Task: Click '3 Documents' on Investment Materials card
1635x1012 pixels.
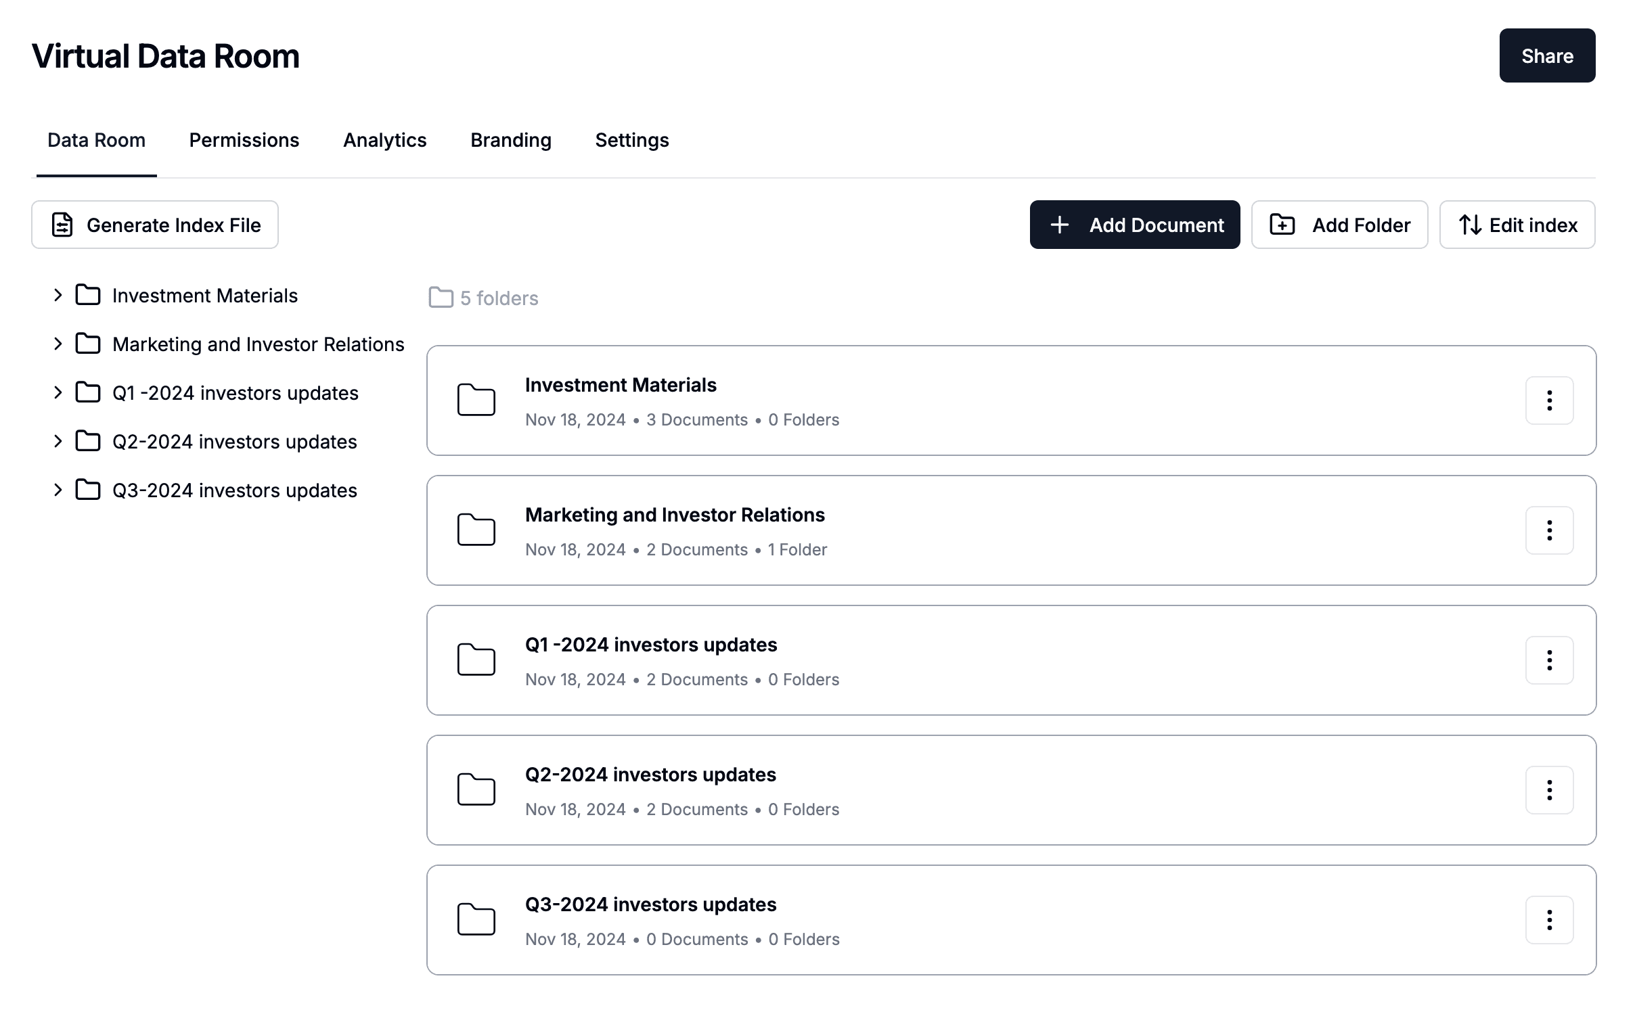Action: point(697,419)
